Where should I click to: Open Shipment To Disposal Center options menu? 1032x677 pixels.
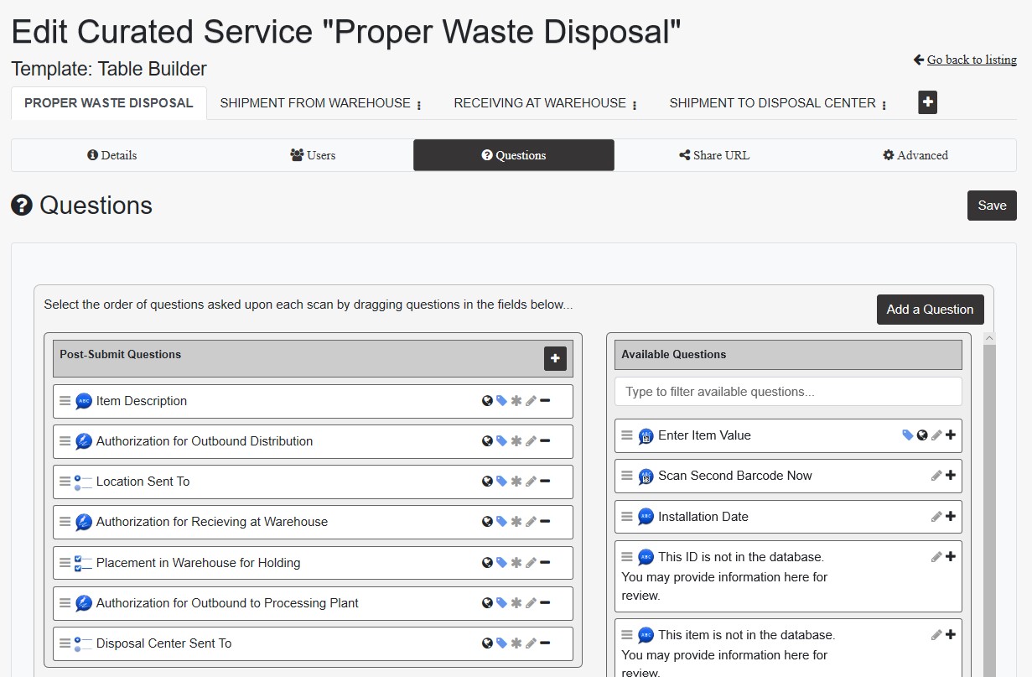pyautogui.click(x=884, y=105)
